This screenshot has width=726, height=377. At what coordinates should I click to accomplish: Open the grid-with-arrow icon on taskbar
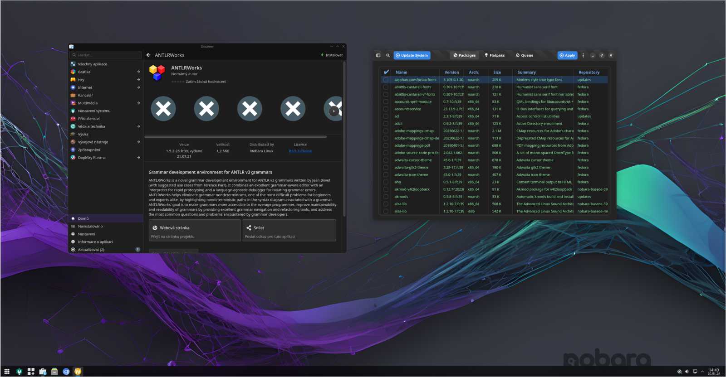[31, 372]
